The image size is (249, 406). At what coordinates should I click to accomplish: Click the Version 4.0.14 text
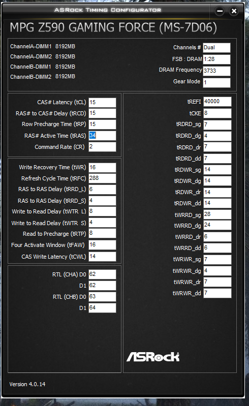(27, 384)
